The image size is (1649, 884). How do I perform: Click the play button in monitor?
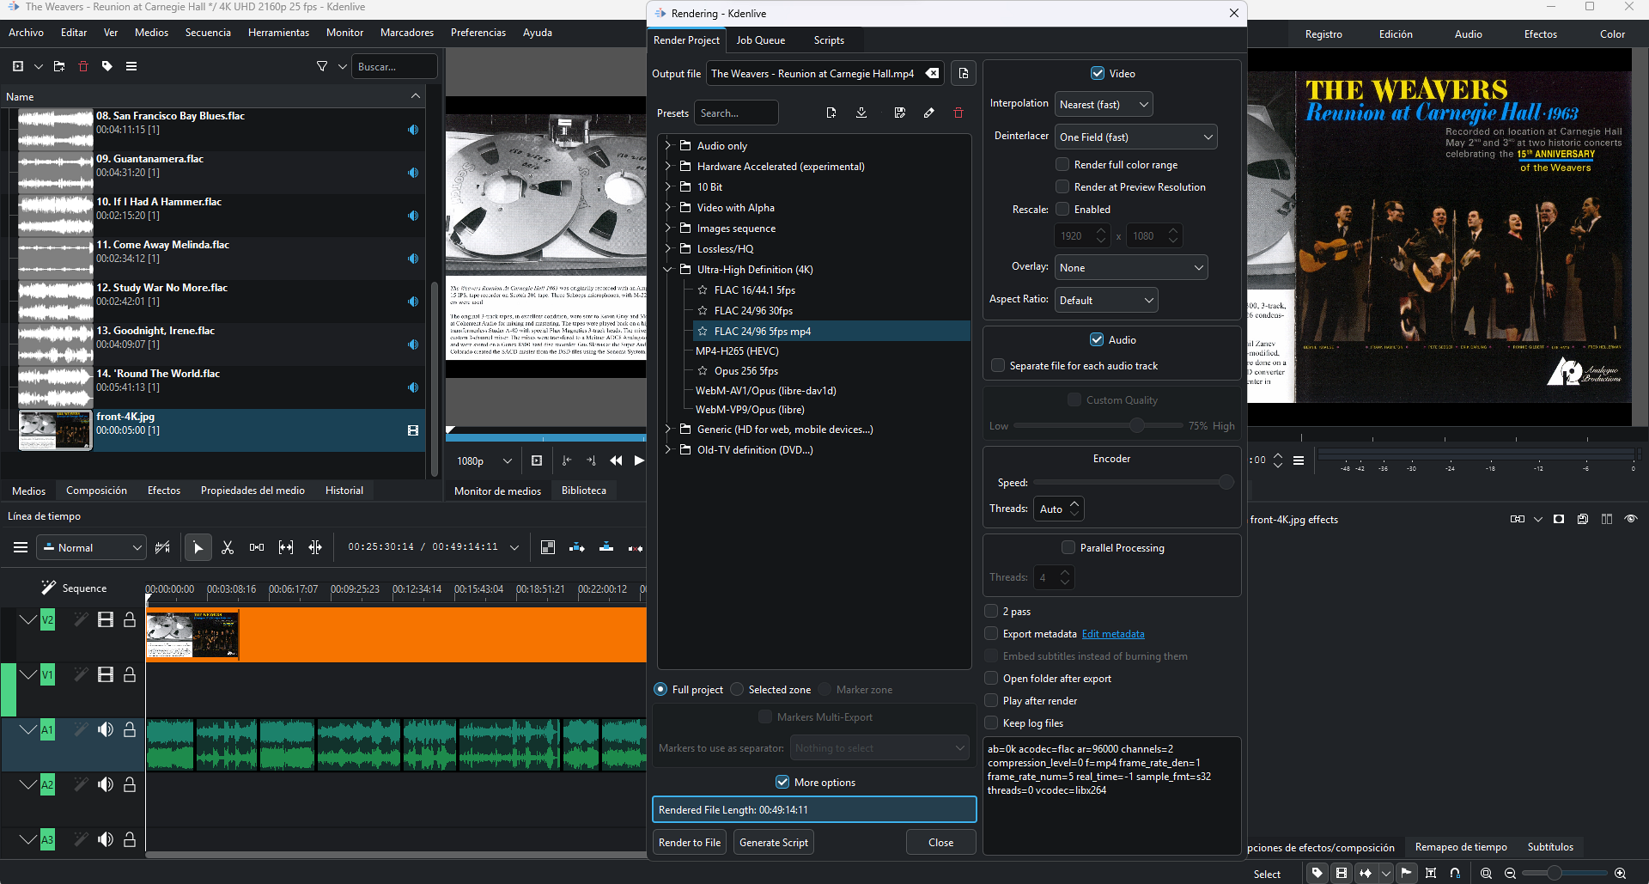(638, 460)
